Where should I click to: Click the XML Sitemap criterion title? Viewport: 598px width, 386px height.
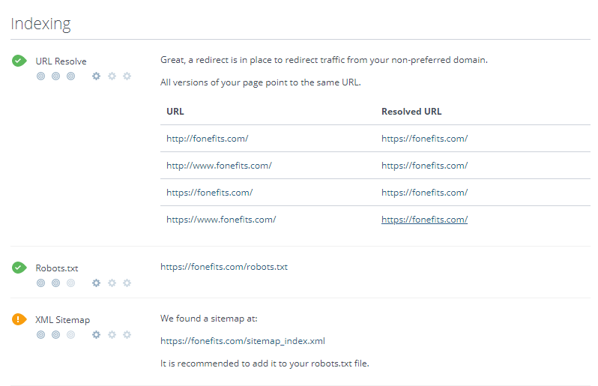[62, 320]
